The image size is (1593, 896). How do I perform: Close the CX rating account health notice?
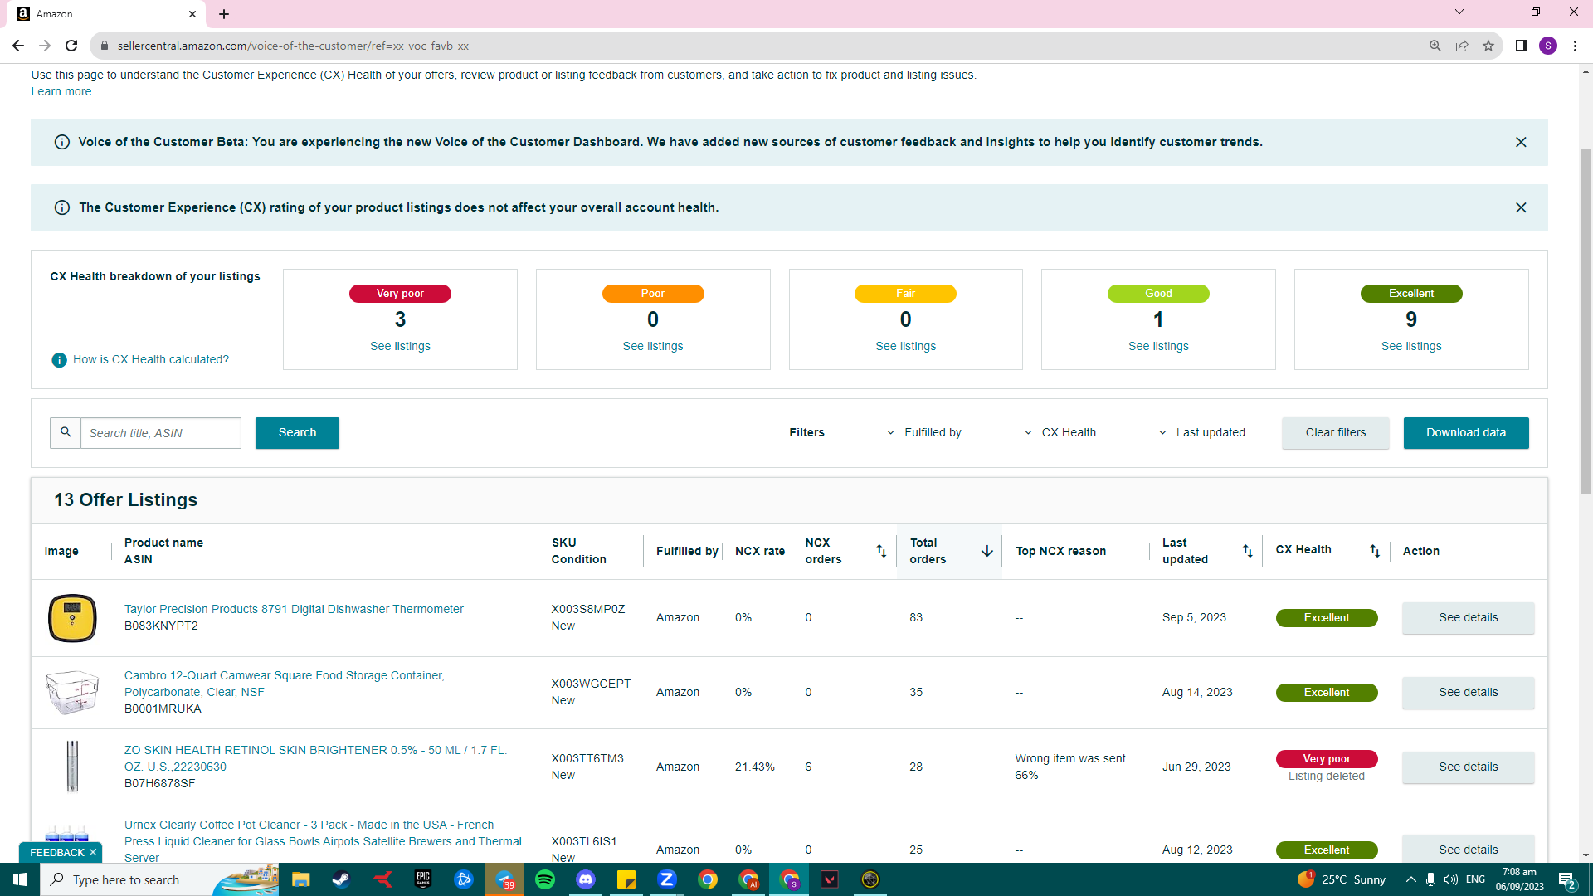1521,207
